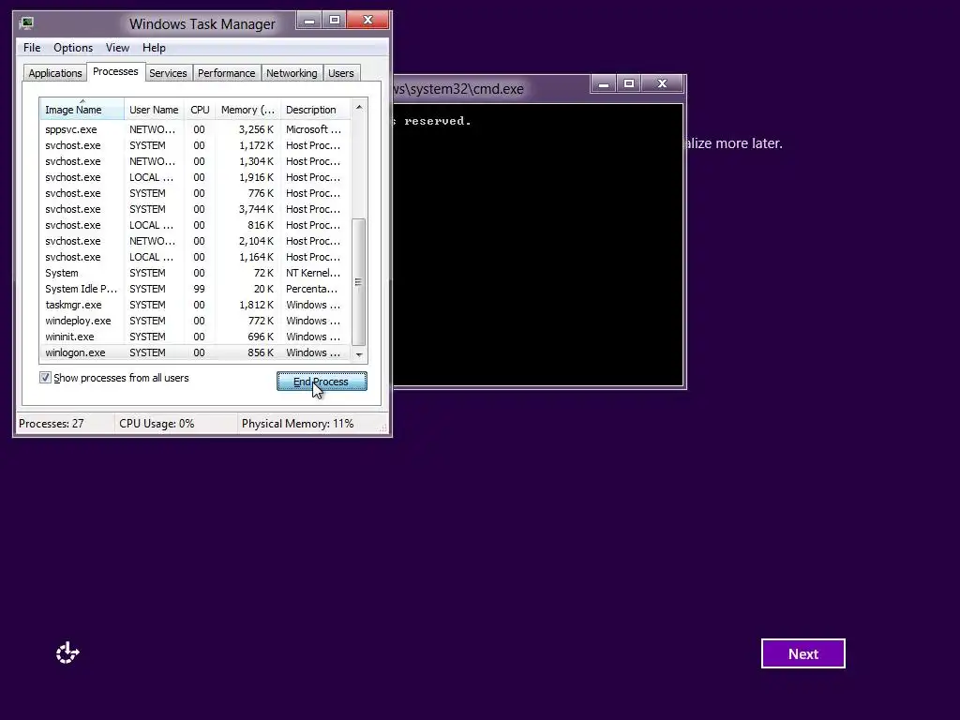This screenshot has width=960, height=720.
Task: Select the winlogon.exe process row
Action: (195, 352)
